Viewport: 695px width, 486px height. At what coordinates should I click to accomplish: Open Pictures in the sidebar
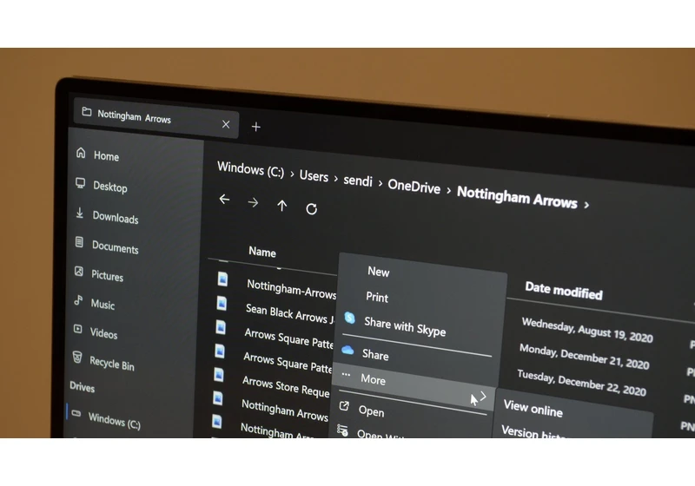[x=107, y=275]
